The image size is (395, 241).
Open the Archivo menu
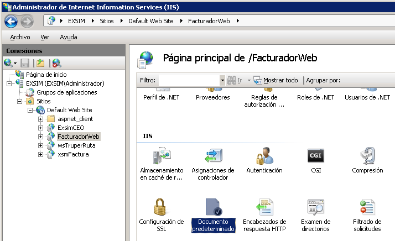20,37
